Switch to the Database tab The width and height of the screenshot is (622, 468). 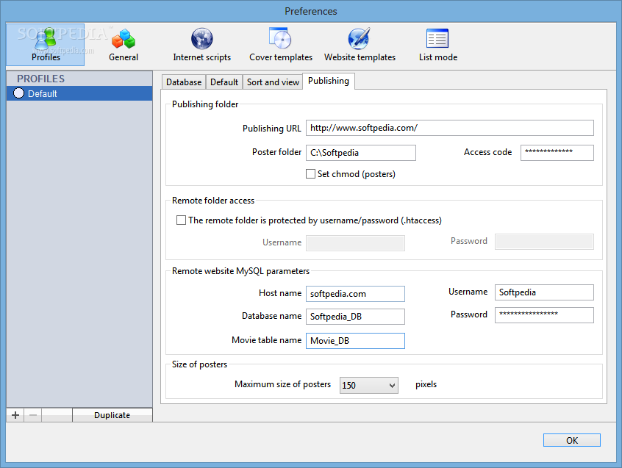point(184,82)
